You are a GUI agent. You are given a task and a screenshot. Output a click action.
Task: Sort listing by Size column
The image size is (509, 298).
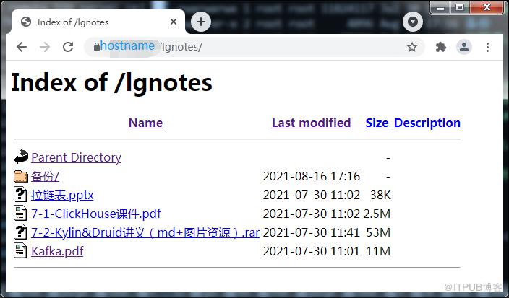coord(377,123)
